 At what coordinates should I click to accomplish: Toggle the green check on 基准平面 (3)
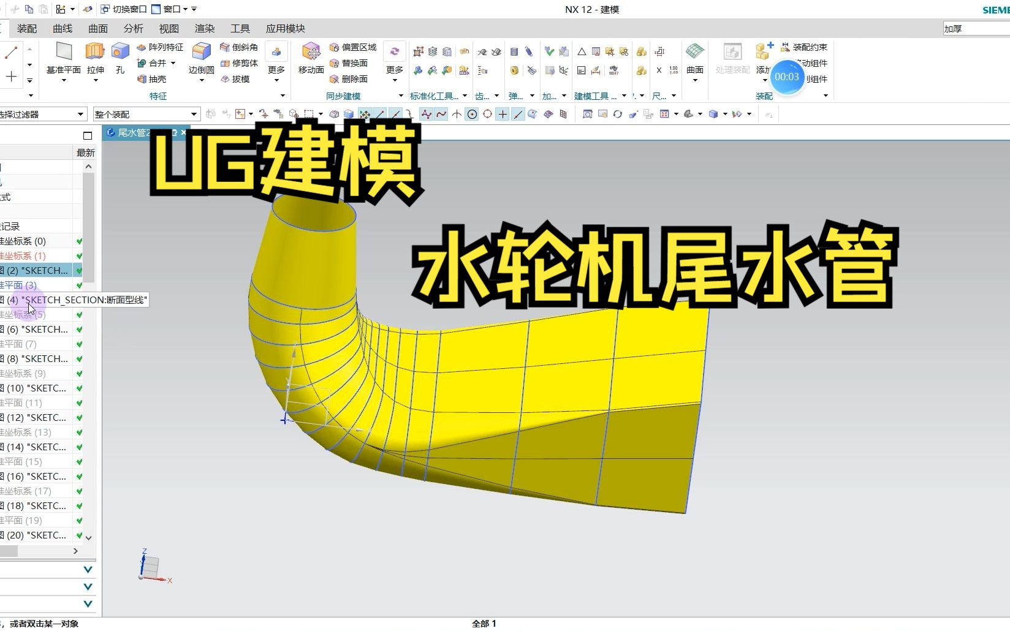pos(79,285)
